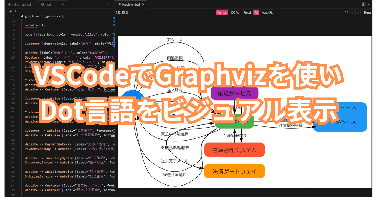The height and width of the screenshot is (197, 377).
Task: Open the editor group ellipsis actions menu
Action: pyautogui.click(x=109, y=4)
